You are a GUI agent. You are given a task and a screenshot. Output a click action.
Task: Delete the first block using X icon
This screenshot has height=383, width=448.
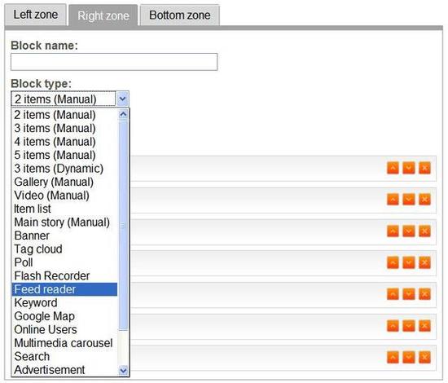(x=424, y=168)
